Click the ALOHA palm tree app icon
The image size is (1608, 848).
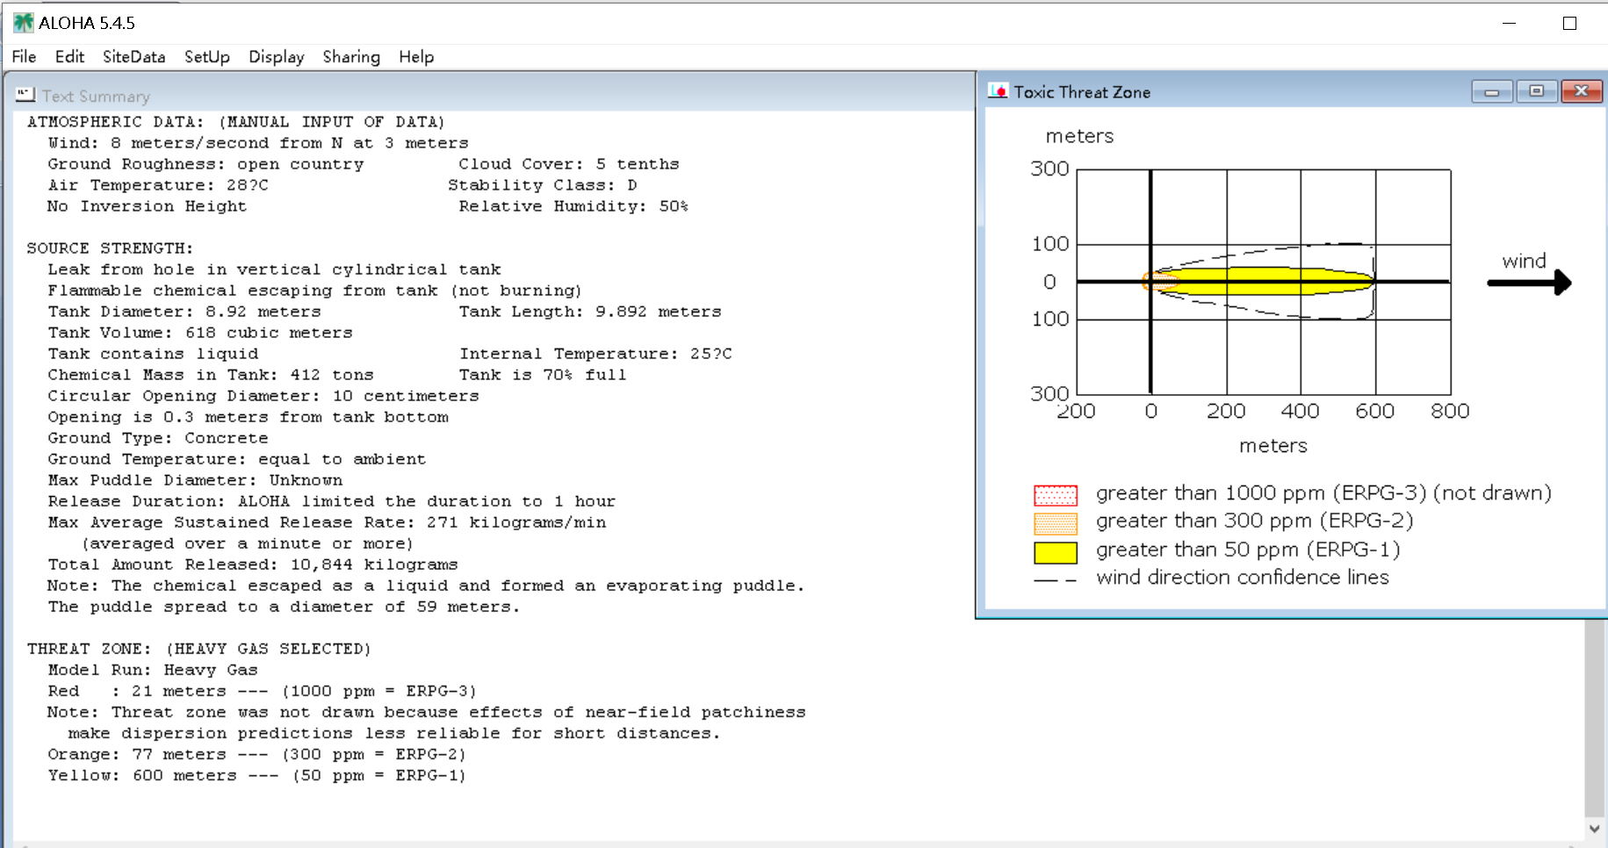pyautogui.click(x=24, y=23)
